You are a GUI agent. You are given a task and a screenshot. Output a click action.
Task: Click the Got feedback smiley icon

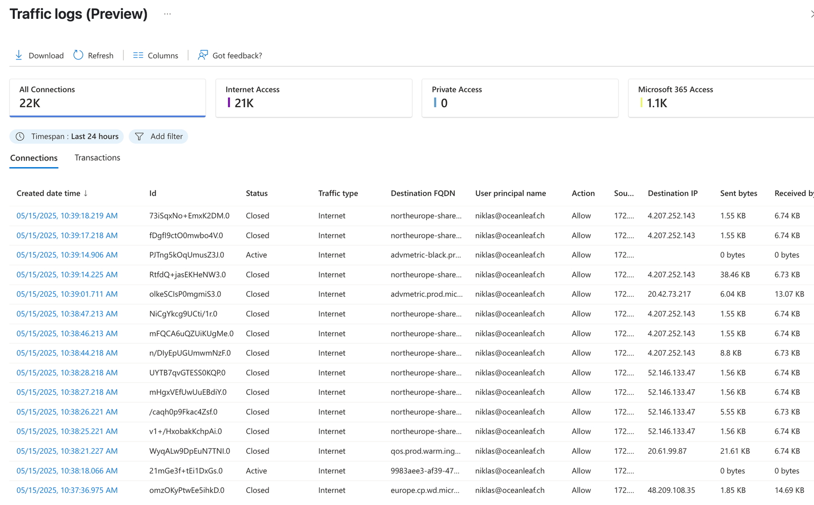[202, 55]
